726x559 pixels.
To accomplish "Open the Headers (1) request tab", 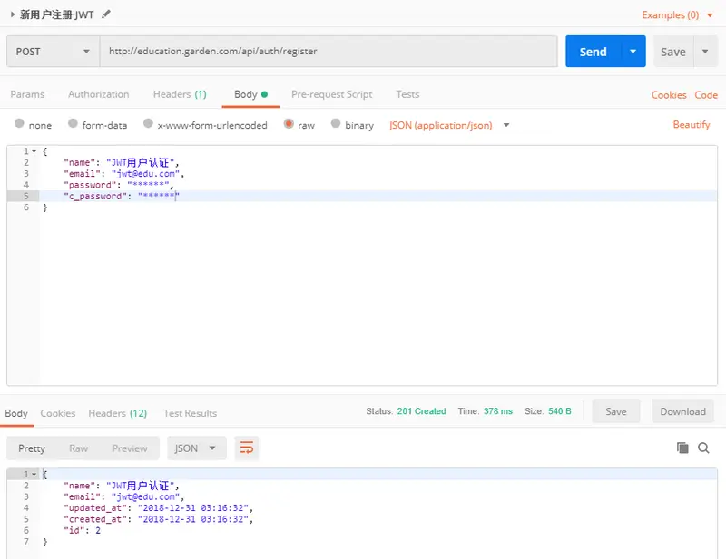I will click(180, 94).
